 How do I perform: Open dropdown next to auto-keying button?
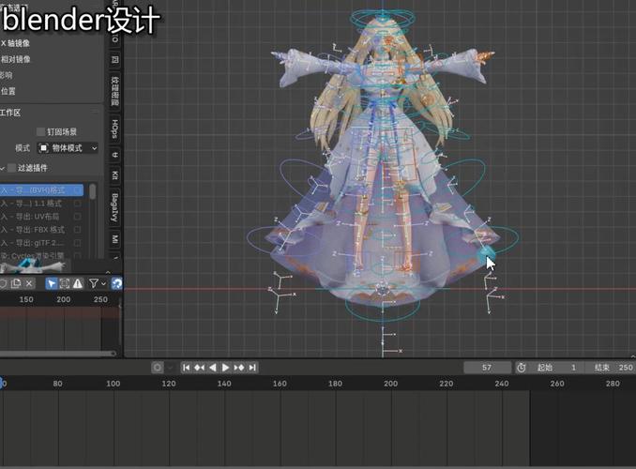point(171,368)
